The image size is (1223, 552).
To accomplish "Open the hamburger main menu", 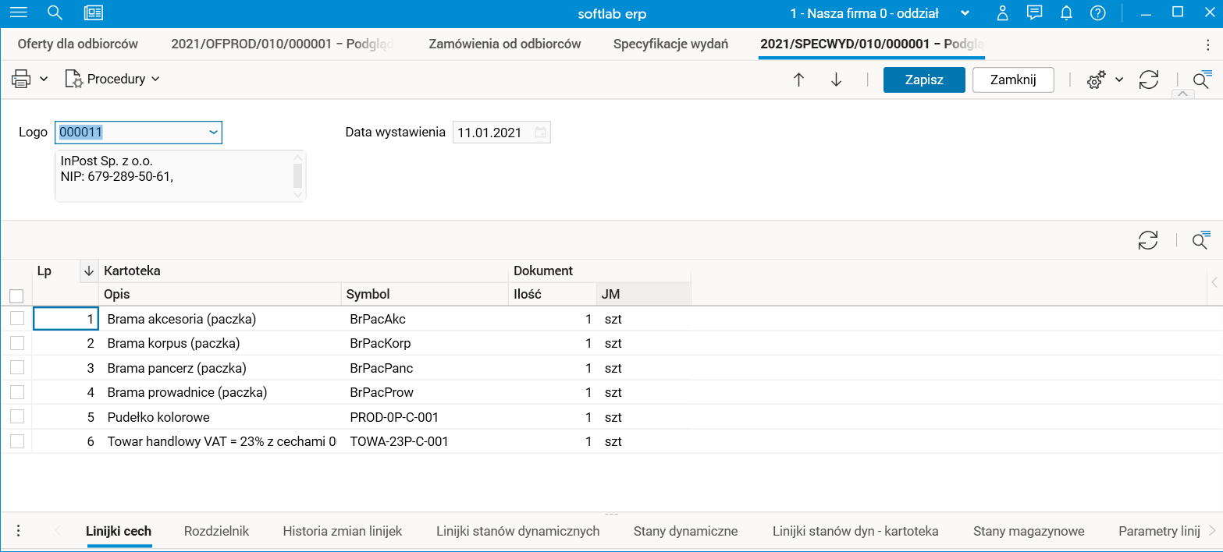I will coord(17,12).
